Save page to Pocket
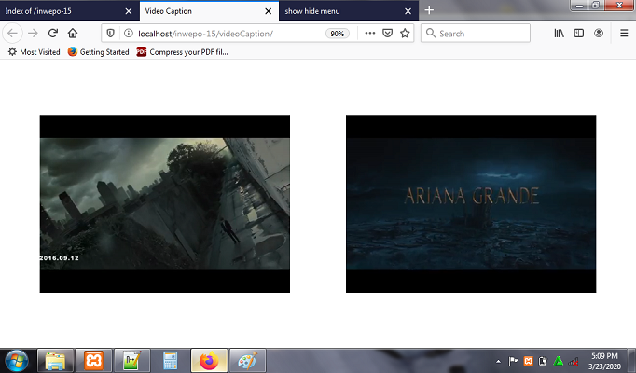Screen dimensions: 636x373 387,33
